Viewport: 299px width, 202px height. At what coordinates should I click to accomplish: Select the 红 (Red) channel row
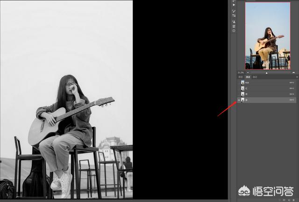[267, 88]
